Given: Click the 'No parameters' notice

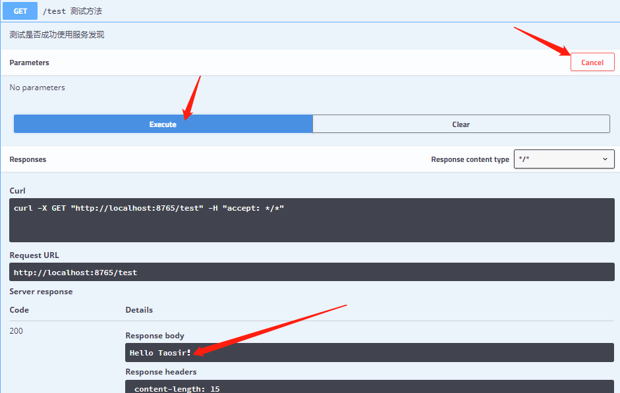Looking at the screenshot, I should click(36, 87).
